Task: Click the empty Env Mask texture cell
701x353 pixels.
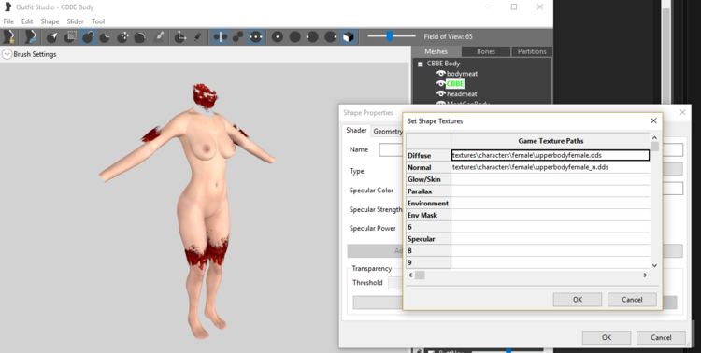Action: click(x=551, y=215)
